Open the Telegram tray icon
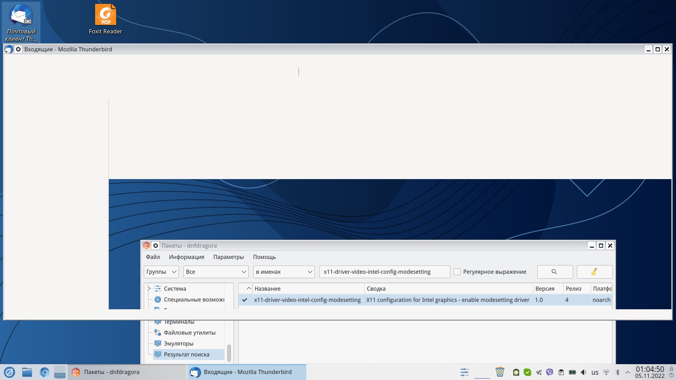Image resolution: width=676 pixels, height=380 pixels. 539,372
